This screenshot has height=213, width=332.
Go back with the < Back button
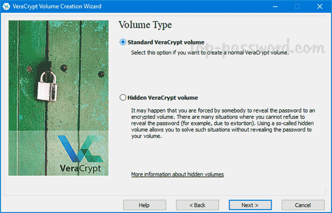point(198,205)
